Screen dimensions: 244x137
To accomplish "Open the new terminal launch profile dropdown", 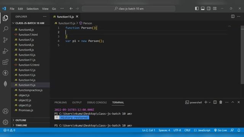I will [210, 102].
